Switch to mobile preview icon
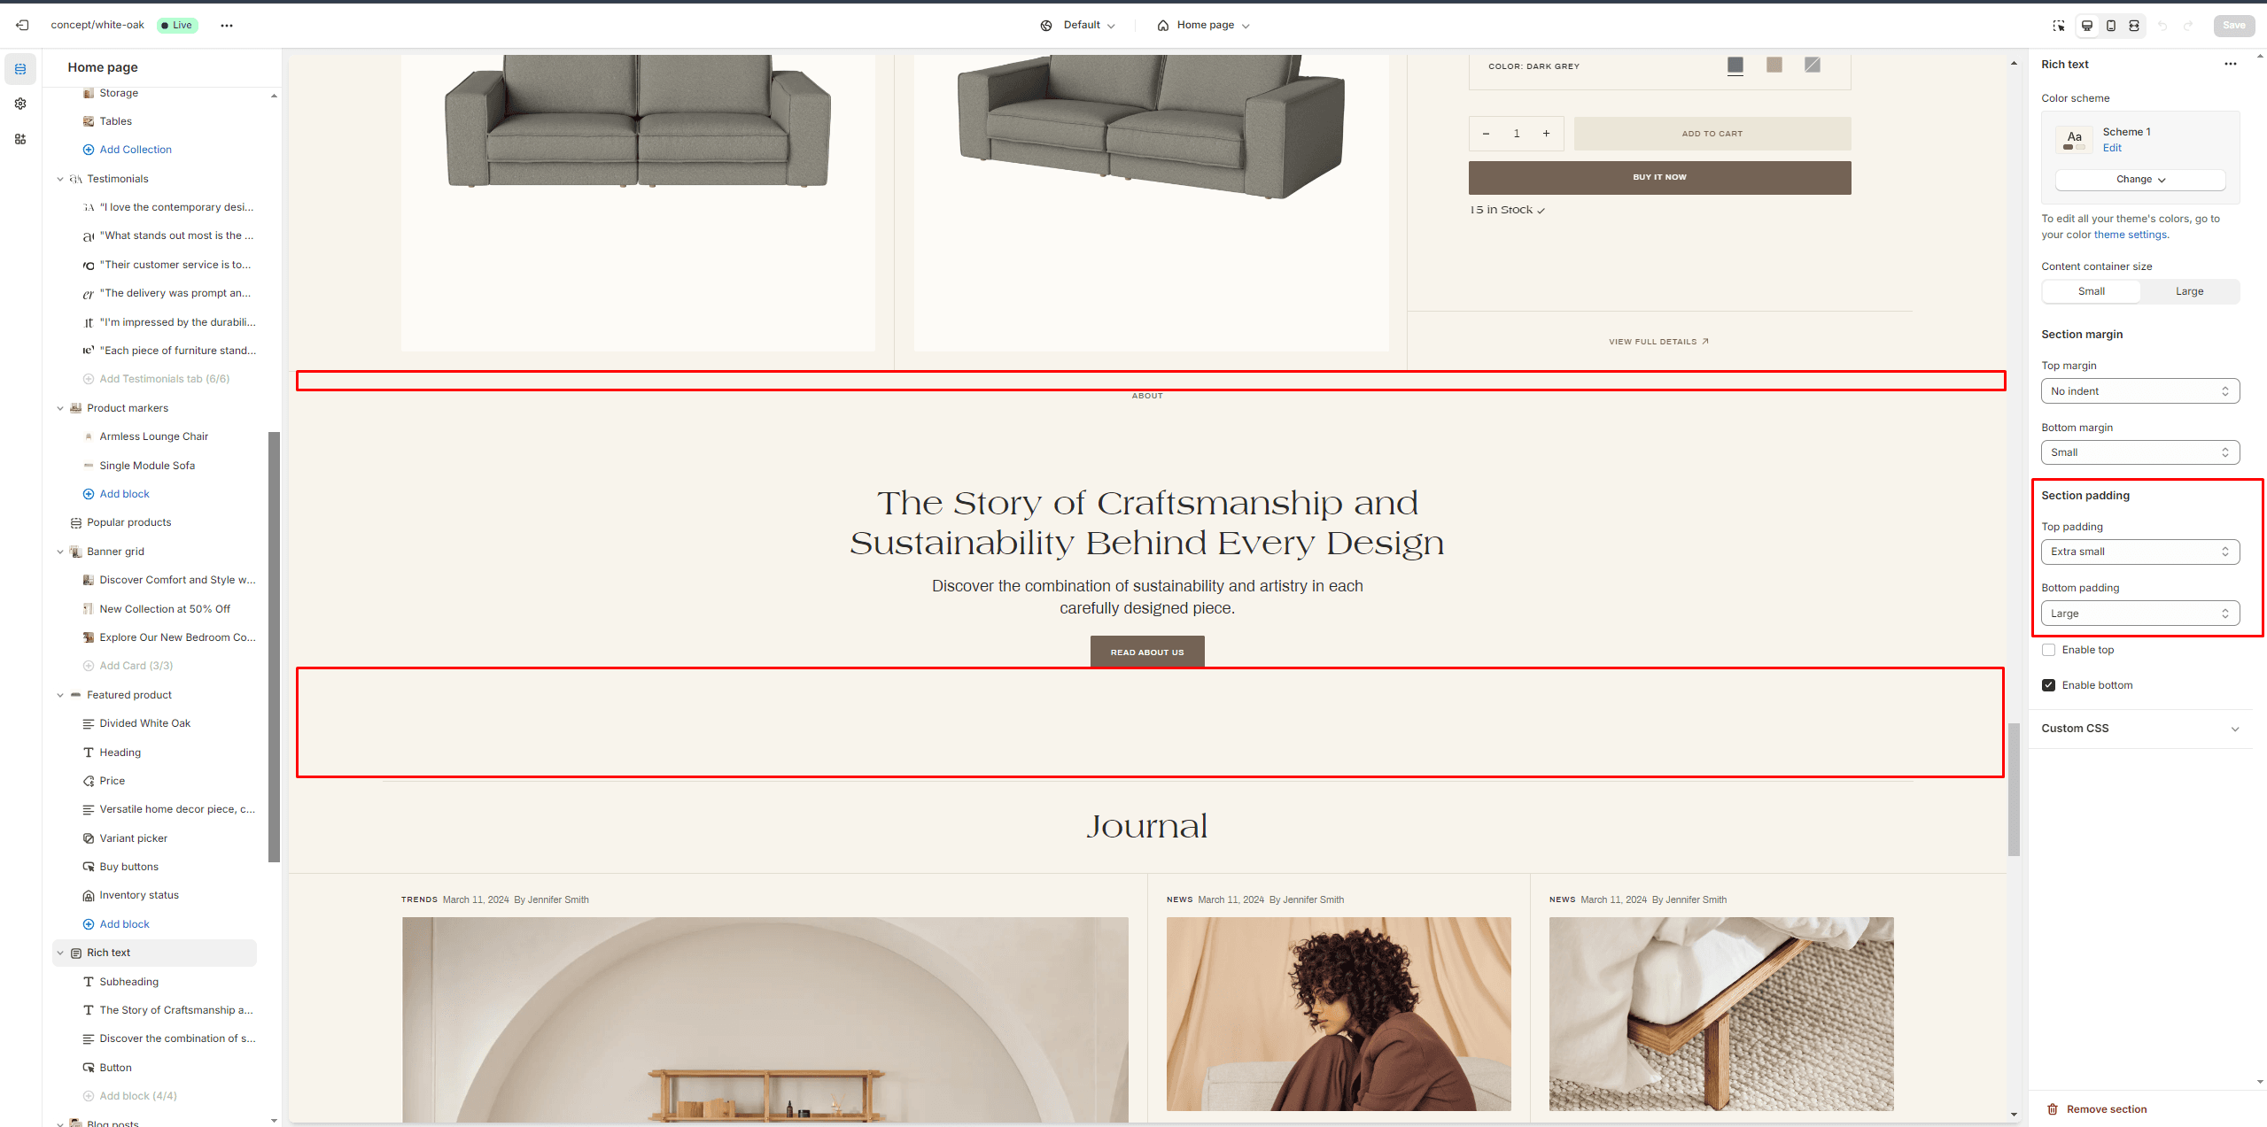 (x=2111, y=26)
